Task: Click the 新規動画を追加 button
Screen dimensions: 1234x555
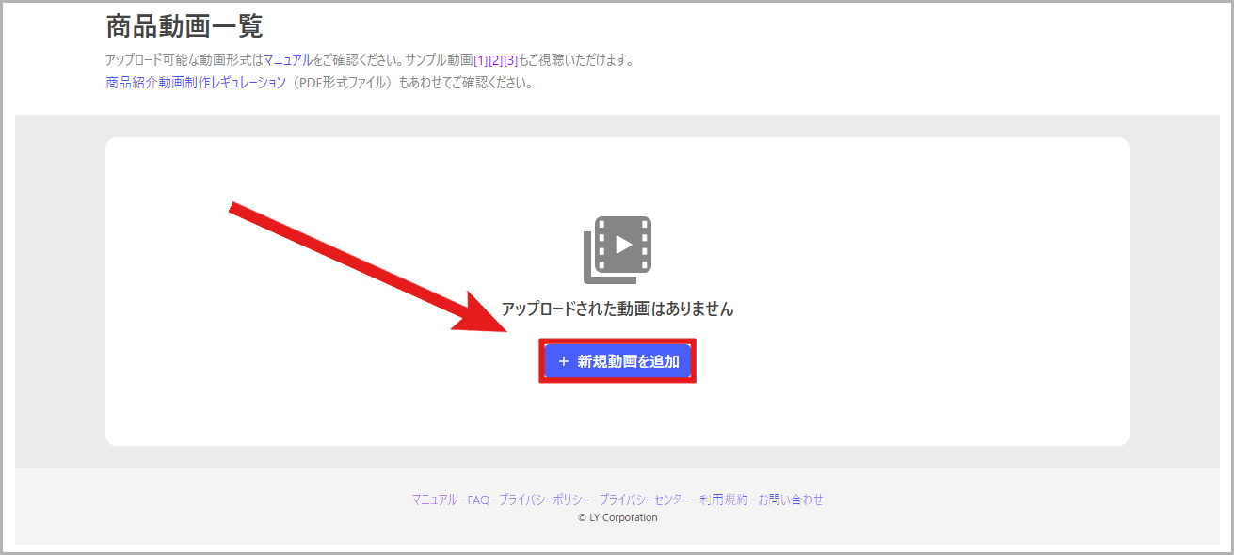Action: (x=617, y=361)
